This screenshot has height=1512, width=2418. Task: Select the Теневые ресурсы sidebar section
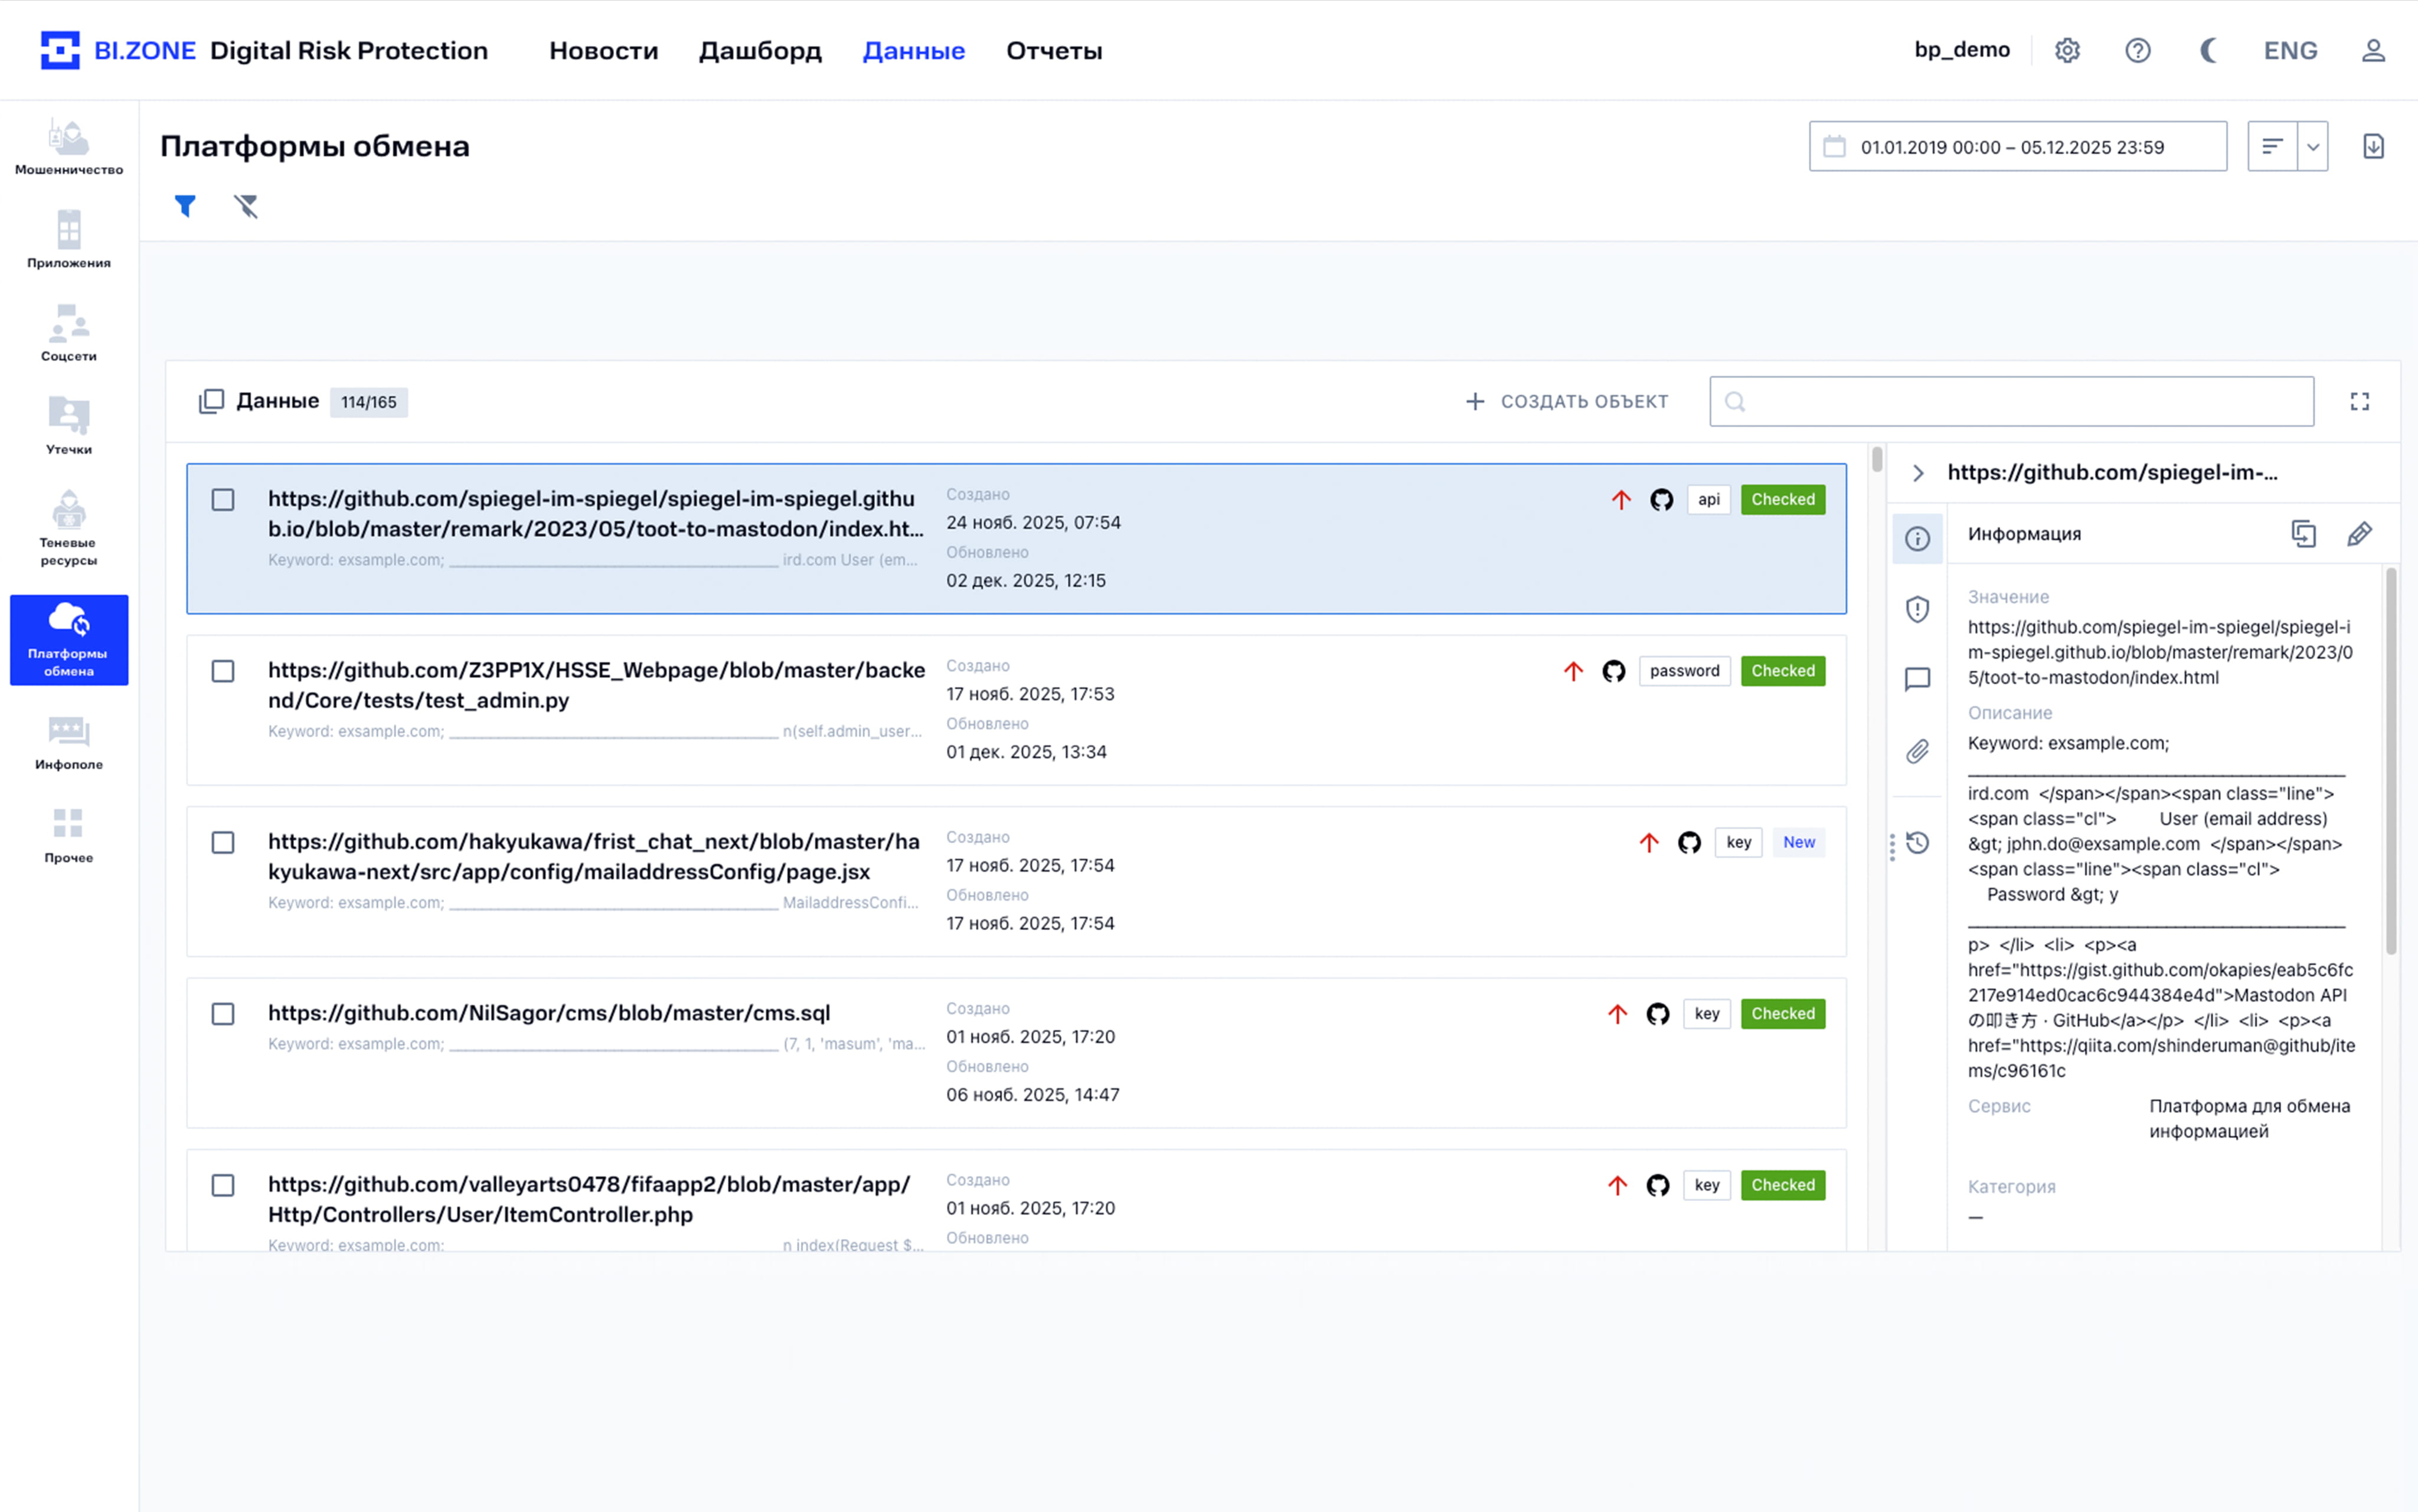click(x=68, y=525)
